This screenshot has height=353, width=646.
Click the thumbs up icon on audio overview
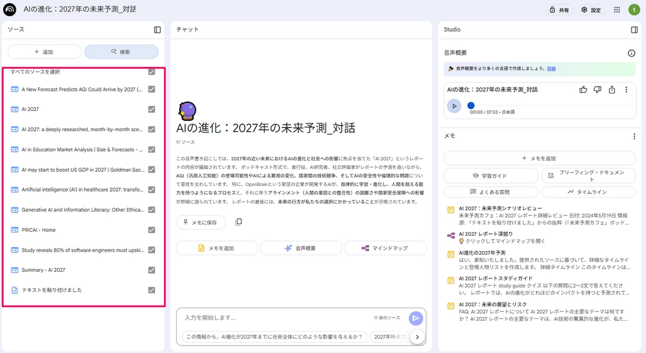(x=583, y=90)
